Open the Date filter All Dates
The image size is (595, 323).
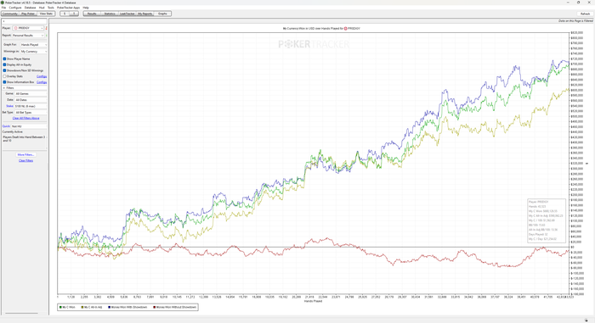(x=31, y=100)
